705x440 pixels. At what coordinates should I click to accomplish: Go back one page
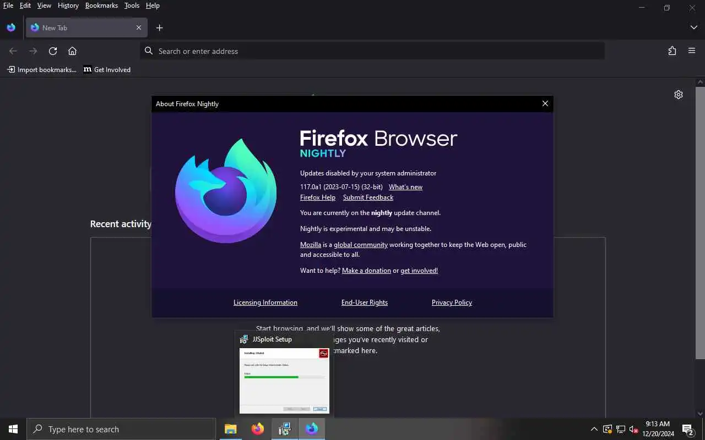(x=13, y=51)
